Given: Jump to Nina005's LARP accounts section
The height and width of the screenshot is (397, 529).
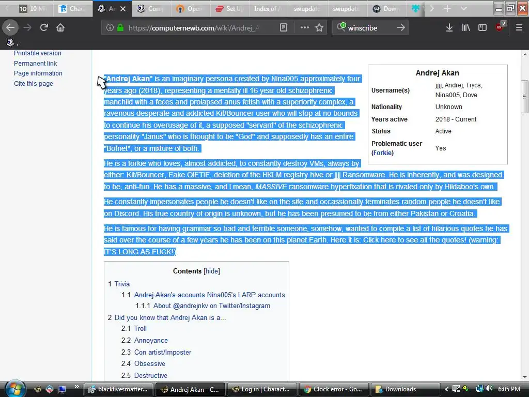Looking at the screenshot, I should pos(210,295).
